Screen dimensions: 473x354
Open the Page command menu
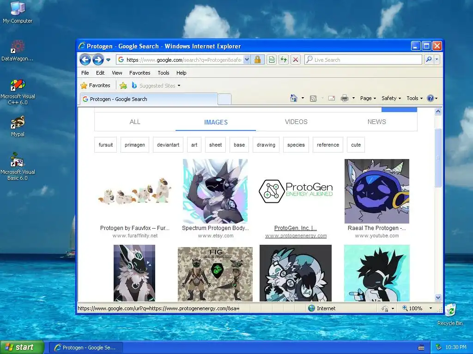pyautogui.click(x=368, y=98)
